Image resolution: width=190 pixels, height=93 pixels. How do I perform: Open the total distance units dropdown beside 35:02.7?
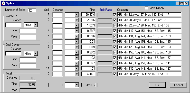tap(77, 85)
